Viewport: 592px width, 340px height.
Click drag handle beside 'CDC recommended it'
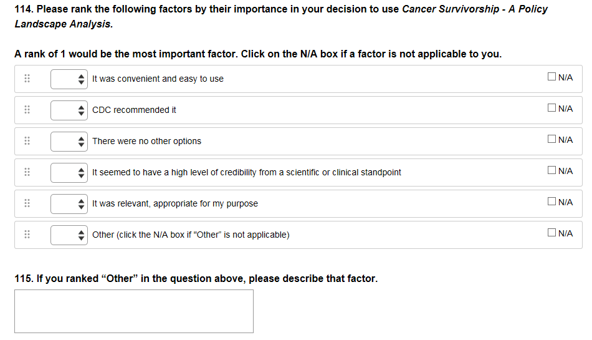coord(27,110)
